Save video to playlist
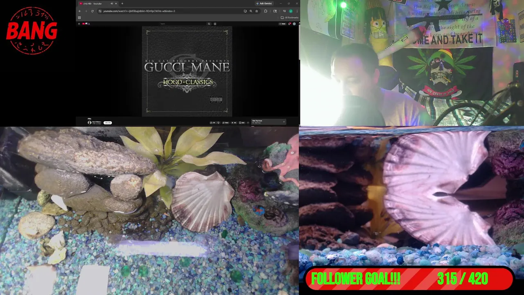This screenshot has height=295, width=524. [242, 123]
